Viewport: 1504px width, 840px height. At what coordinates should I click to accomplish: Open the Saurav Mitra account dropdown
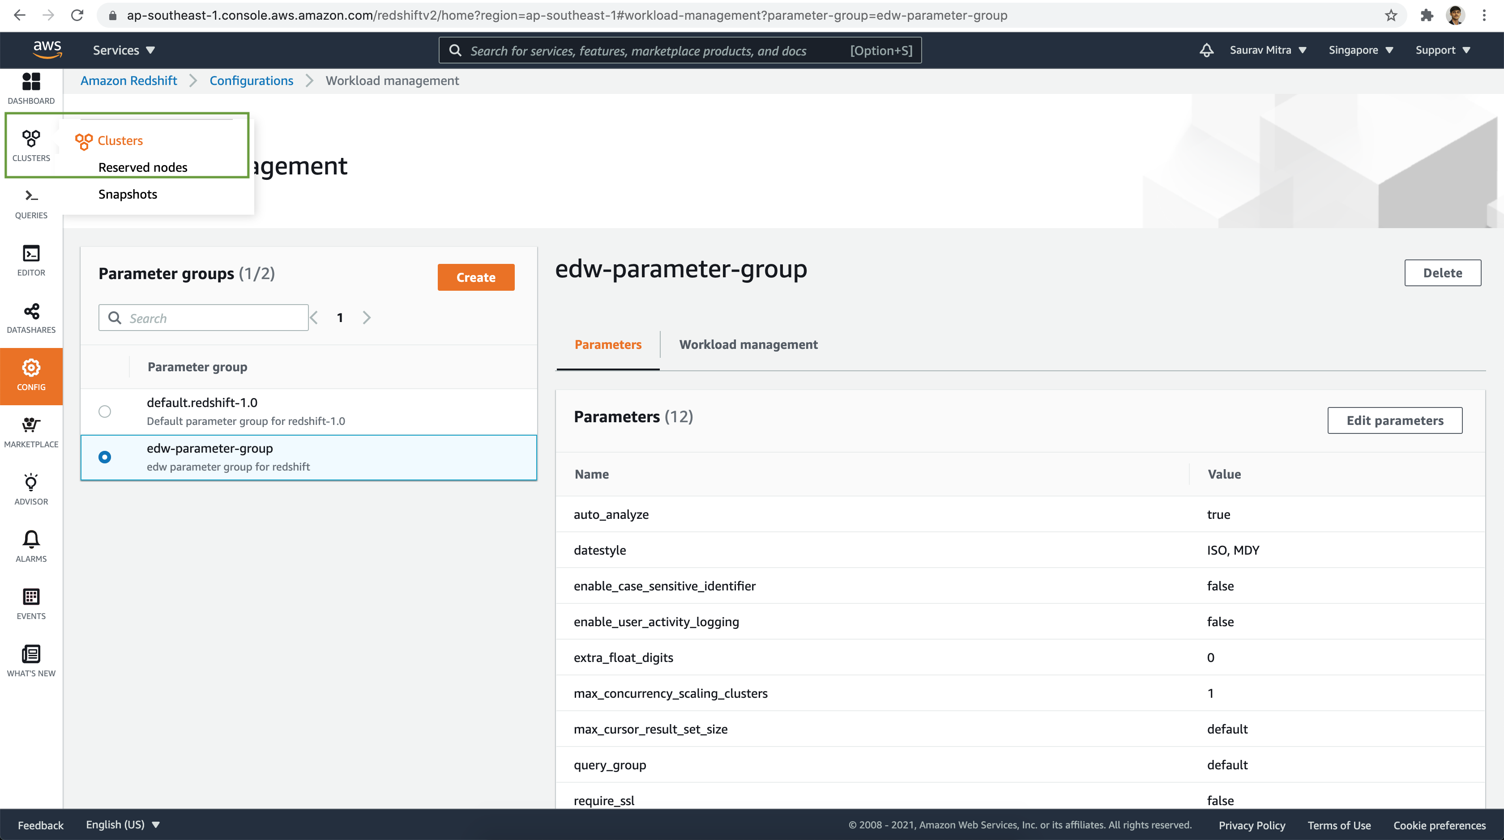click(1268, 50)
